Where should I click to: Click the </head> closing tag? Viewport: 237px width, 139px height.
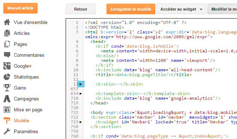[99, 103]
